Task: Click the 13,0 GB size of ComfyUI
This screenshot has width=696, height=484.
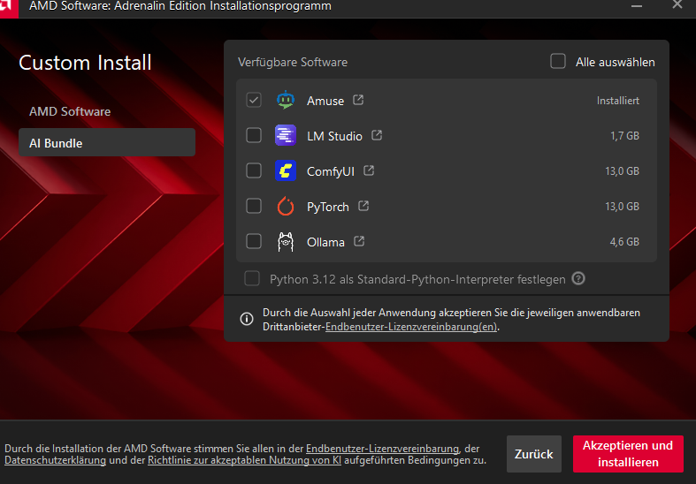Action: point(623,171)
